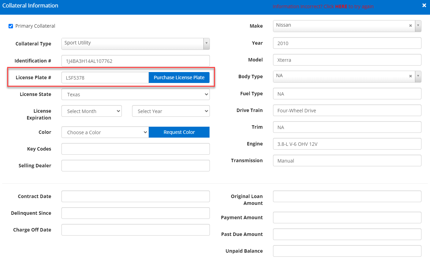Click the Key Codes field
Image resolution: width=430 pixels, height=266 pixels.
click(135, 149)
